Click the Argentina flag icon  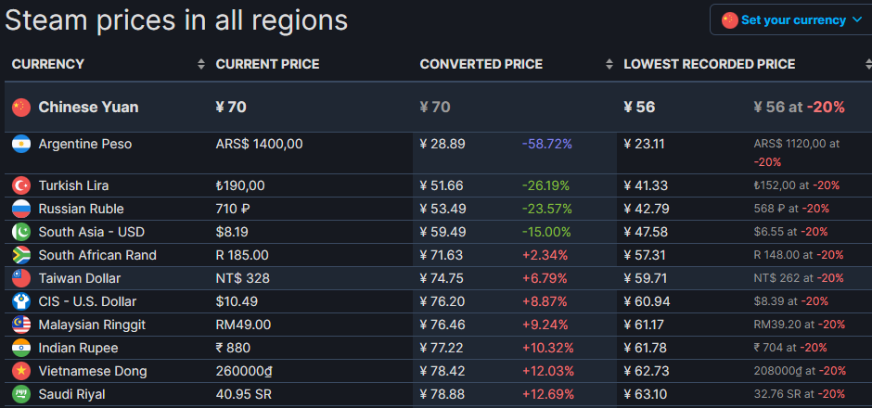20,145
